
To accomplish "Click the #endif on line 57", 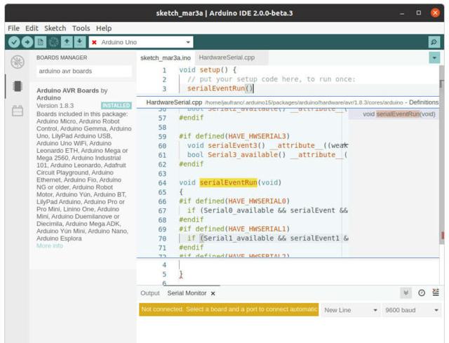I will click(x=192, y=118).
